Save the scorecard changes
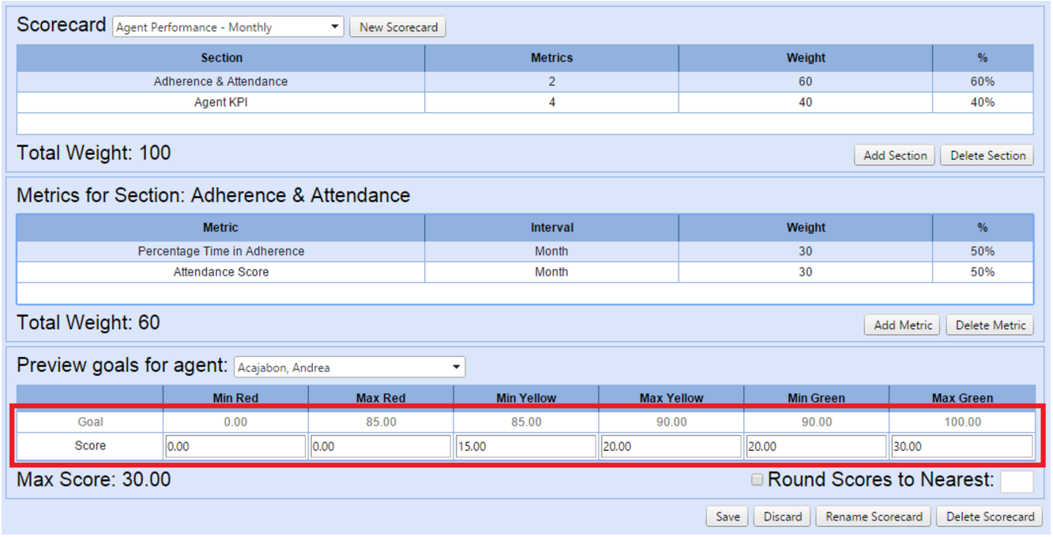 click(x=727, y=516)
